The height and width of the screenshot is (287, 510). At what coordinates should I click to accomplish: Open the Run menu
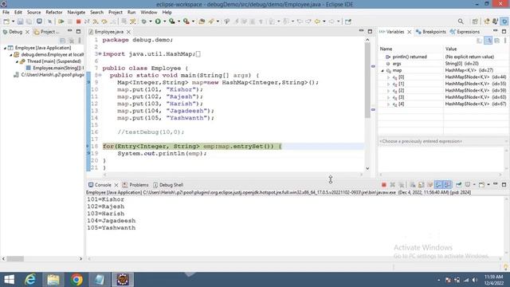(131, 13)
